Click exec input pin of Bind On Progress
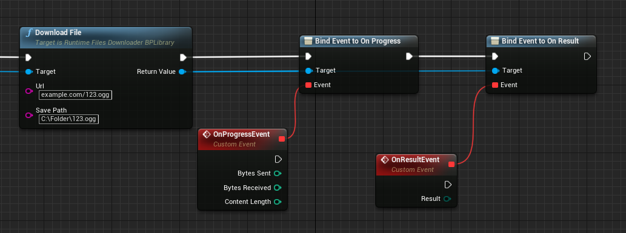626x233 pixels. (308, 56)
